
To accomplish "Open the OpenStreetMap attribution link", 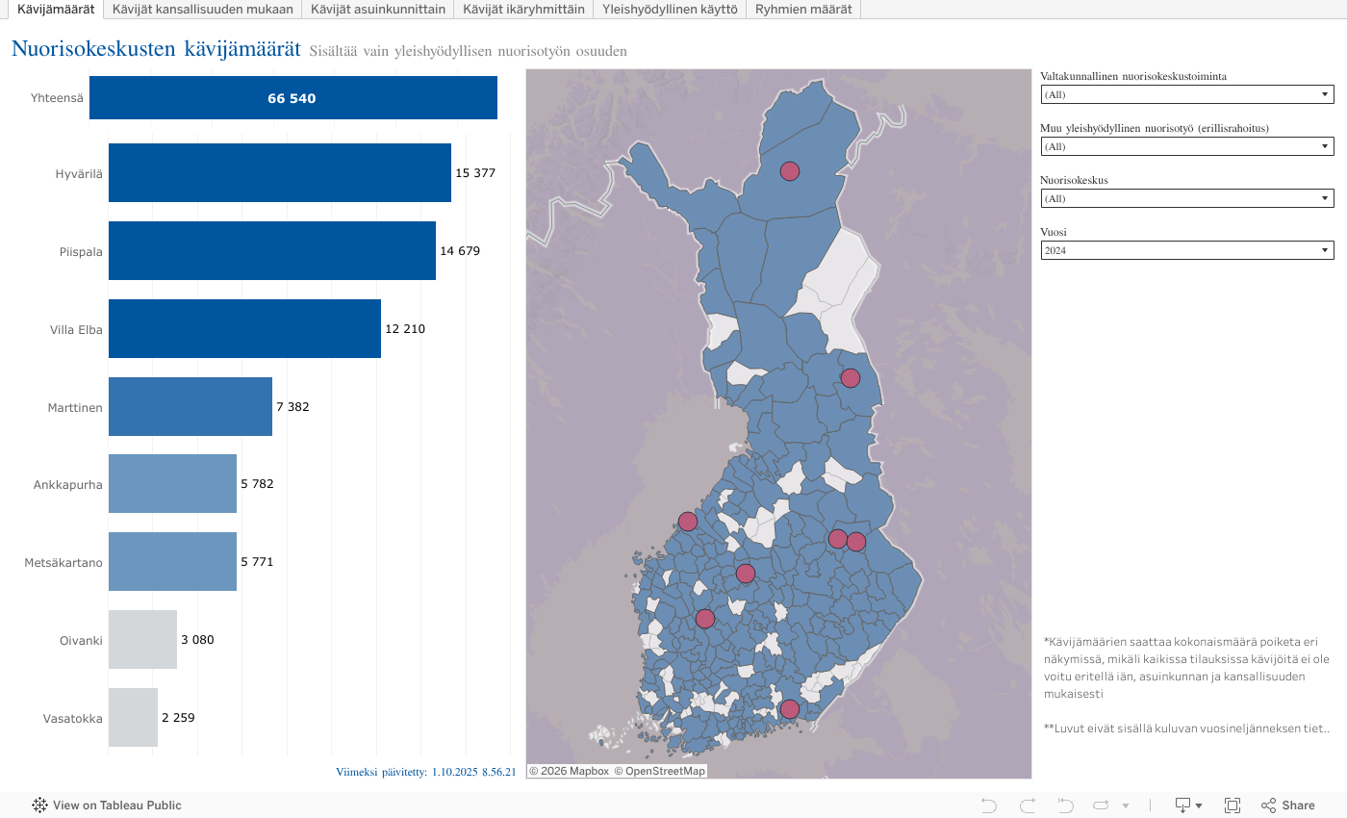I will tap(659, 771).
